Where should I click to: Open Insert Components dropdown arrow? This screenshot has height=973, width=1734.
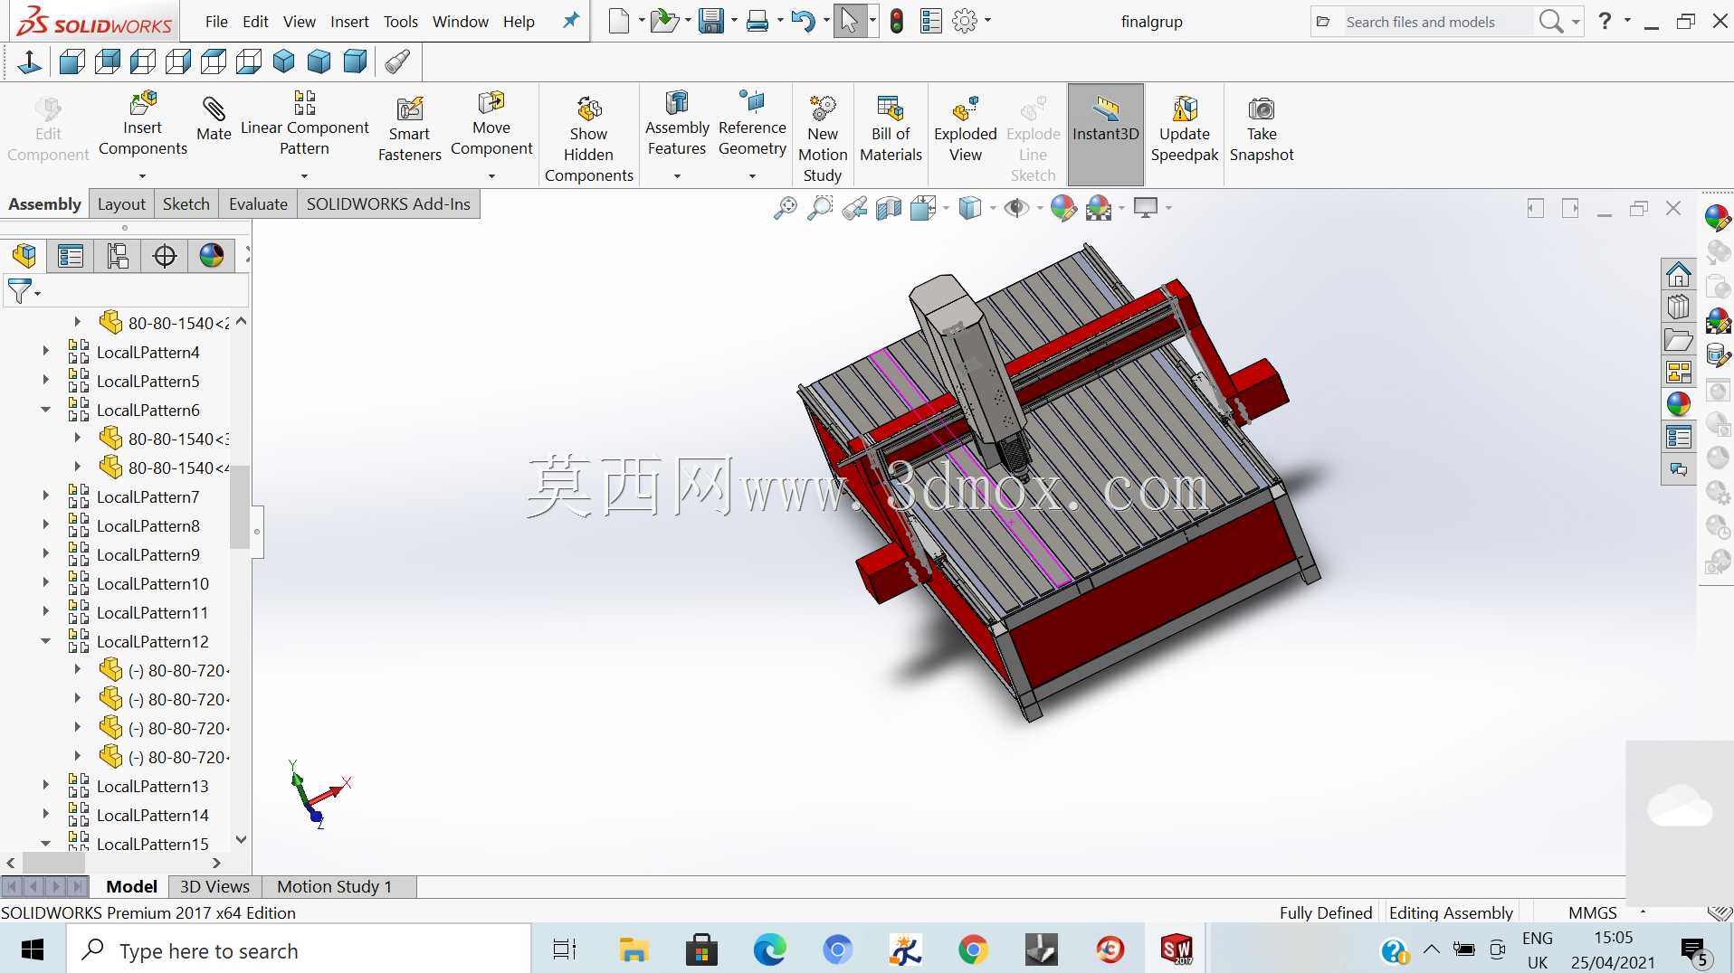(142, 176)
